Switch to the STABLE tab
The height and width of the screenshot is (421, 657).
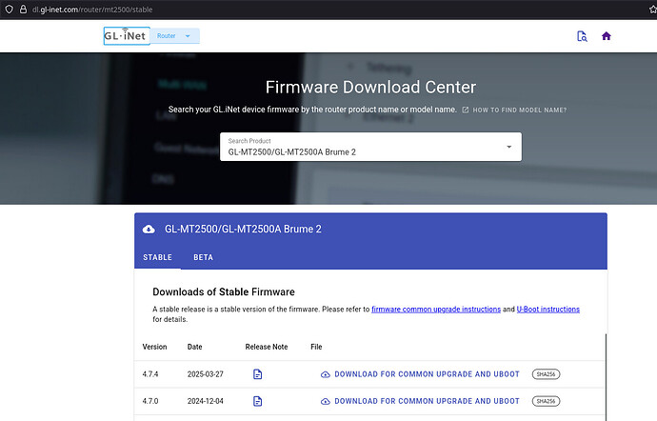pos(157,257)
